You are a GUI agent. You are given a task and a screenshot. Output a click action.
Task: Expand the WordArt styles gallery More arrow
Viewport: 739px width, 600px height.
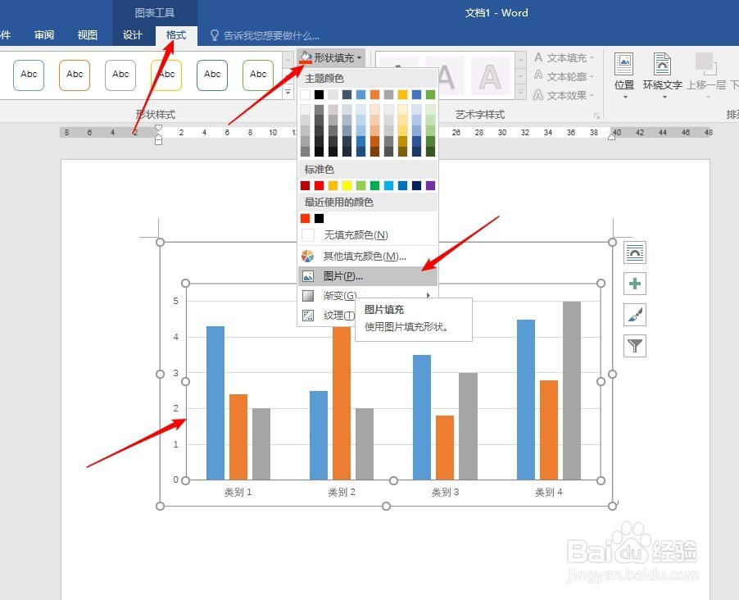tap(521, 93)
